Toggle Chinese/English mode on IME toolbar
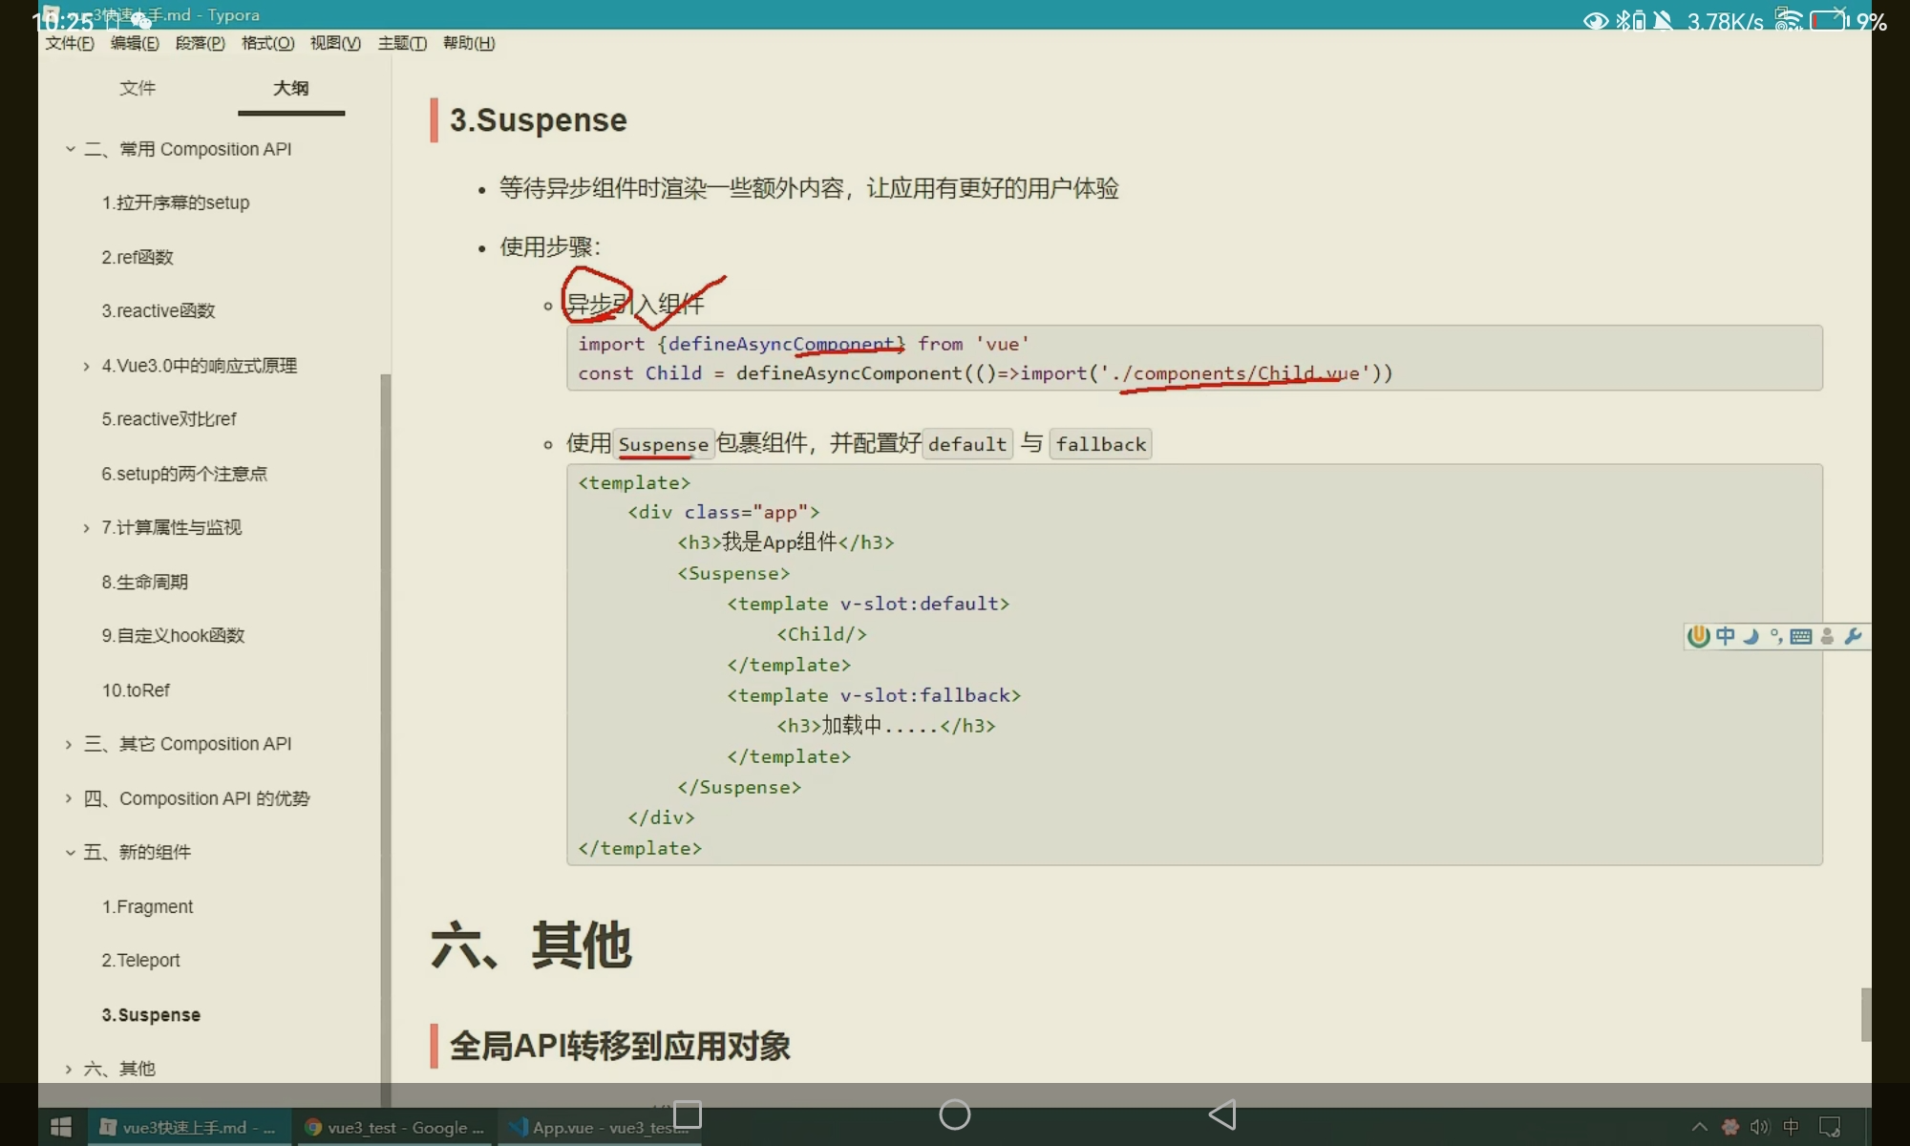 point(1725,636)
